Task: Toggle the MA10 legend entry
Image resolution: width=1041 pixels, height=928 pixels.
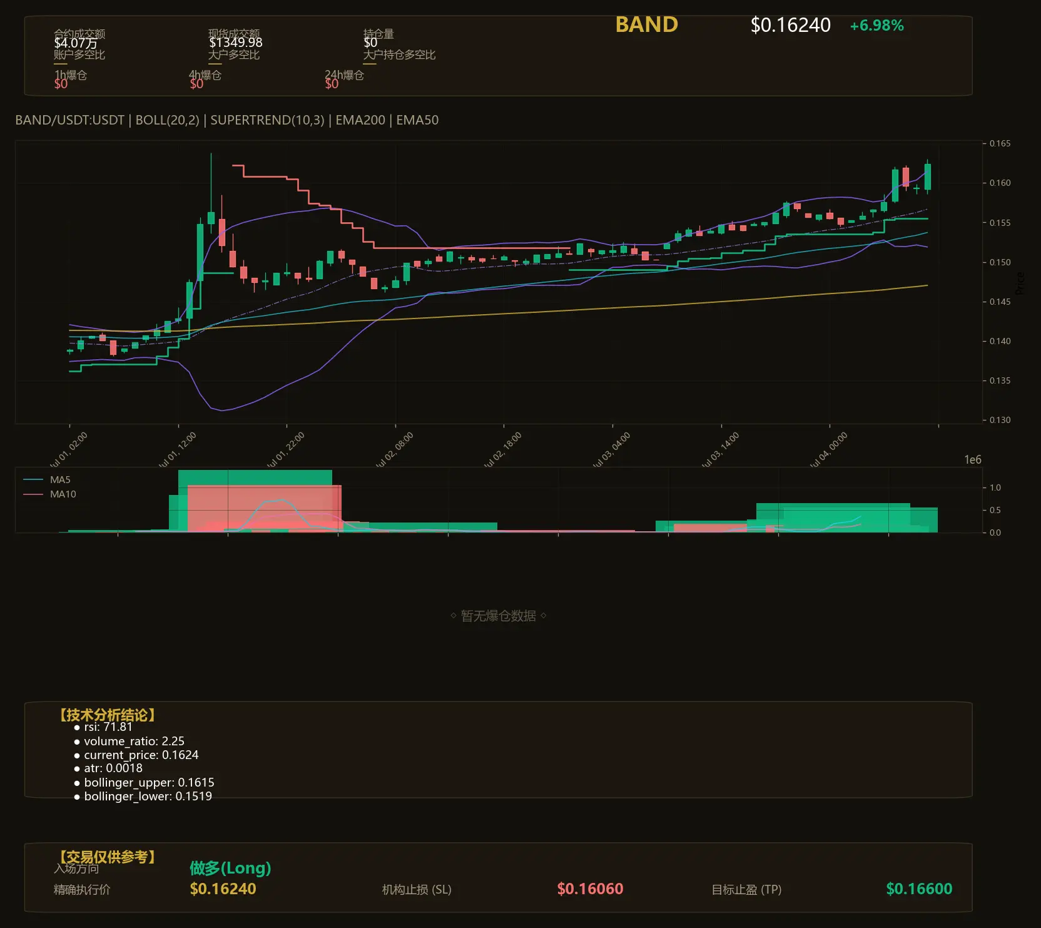Action: click(49, 494)
